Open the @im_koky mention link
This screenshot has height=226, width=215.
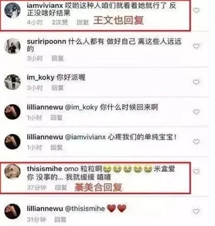tap(82, 107)
